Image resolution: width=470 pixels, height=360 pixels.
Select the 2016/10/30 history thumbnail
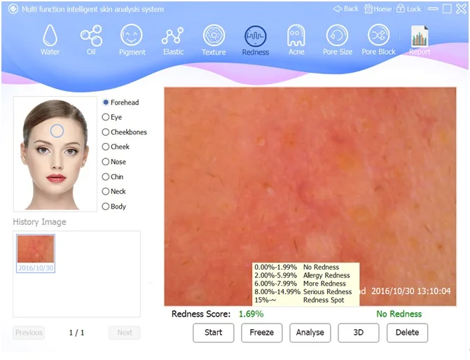point(36,254)
